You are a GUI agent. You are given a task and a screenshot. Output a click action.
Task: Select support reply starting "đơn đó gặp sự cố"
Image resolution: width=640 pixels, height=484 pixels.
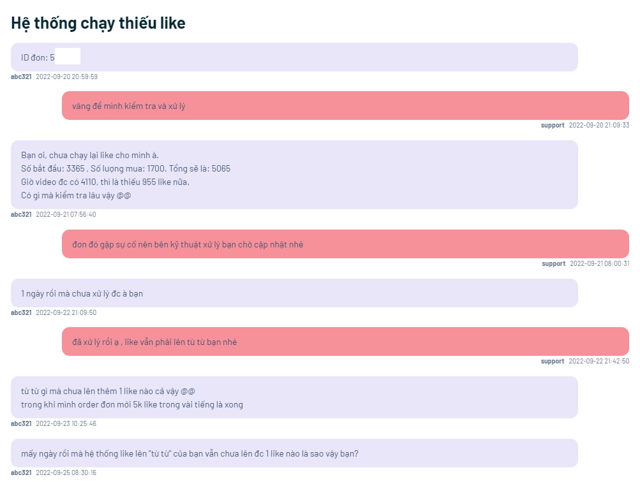click(188, 244)
